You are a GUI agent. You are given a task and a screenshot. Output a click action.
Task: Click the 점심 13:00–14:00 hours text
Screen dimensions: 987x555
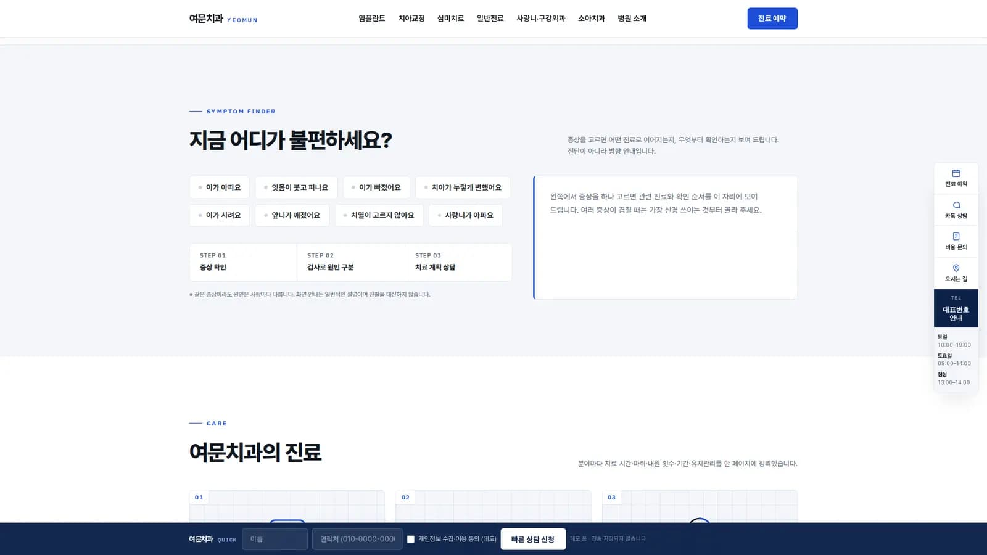tap(954, 379)
